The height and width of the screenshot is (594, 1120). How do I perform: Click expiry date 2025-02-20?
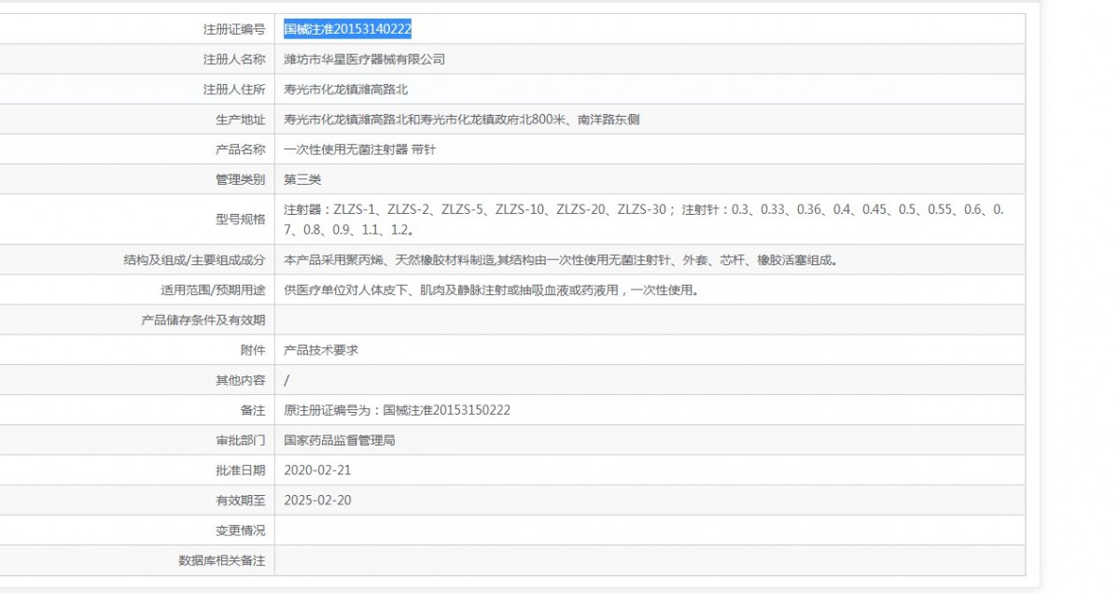(318, 500)
